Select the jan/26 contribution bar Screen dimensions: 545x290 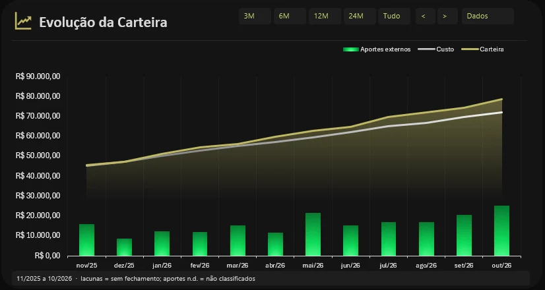point(162,243)
